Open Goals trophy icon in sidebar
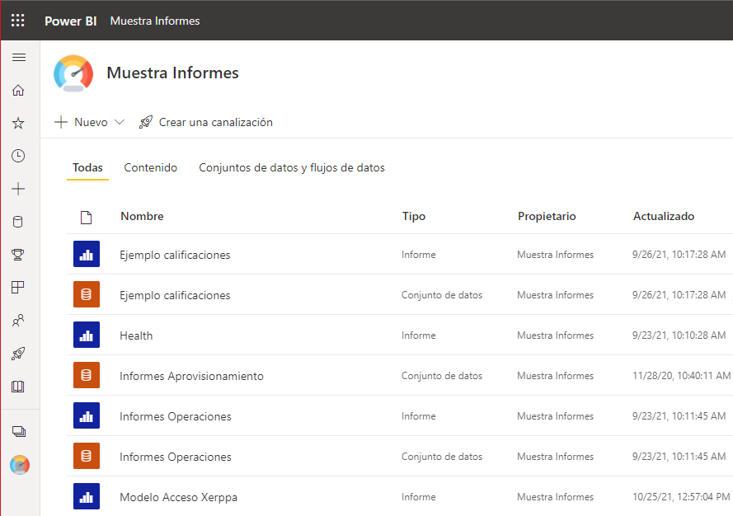 tap(18, 254)
